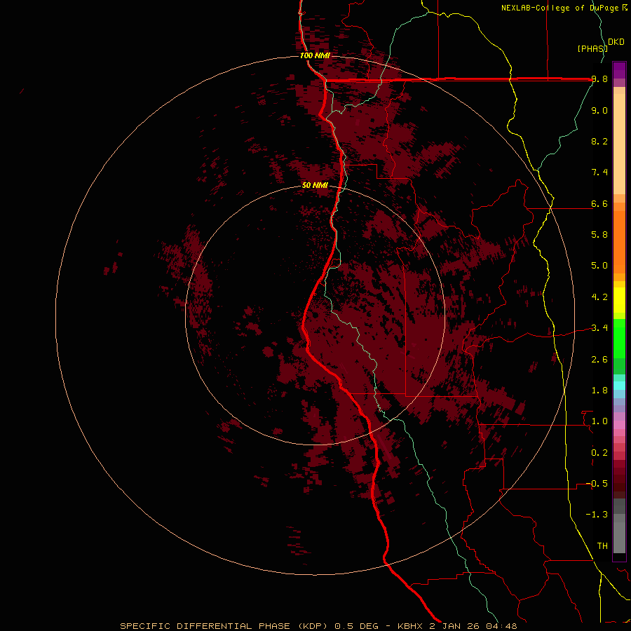Pick the pink band of the color scale
The width and height of the screenshot is (631, 631).
[619, 425]
